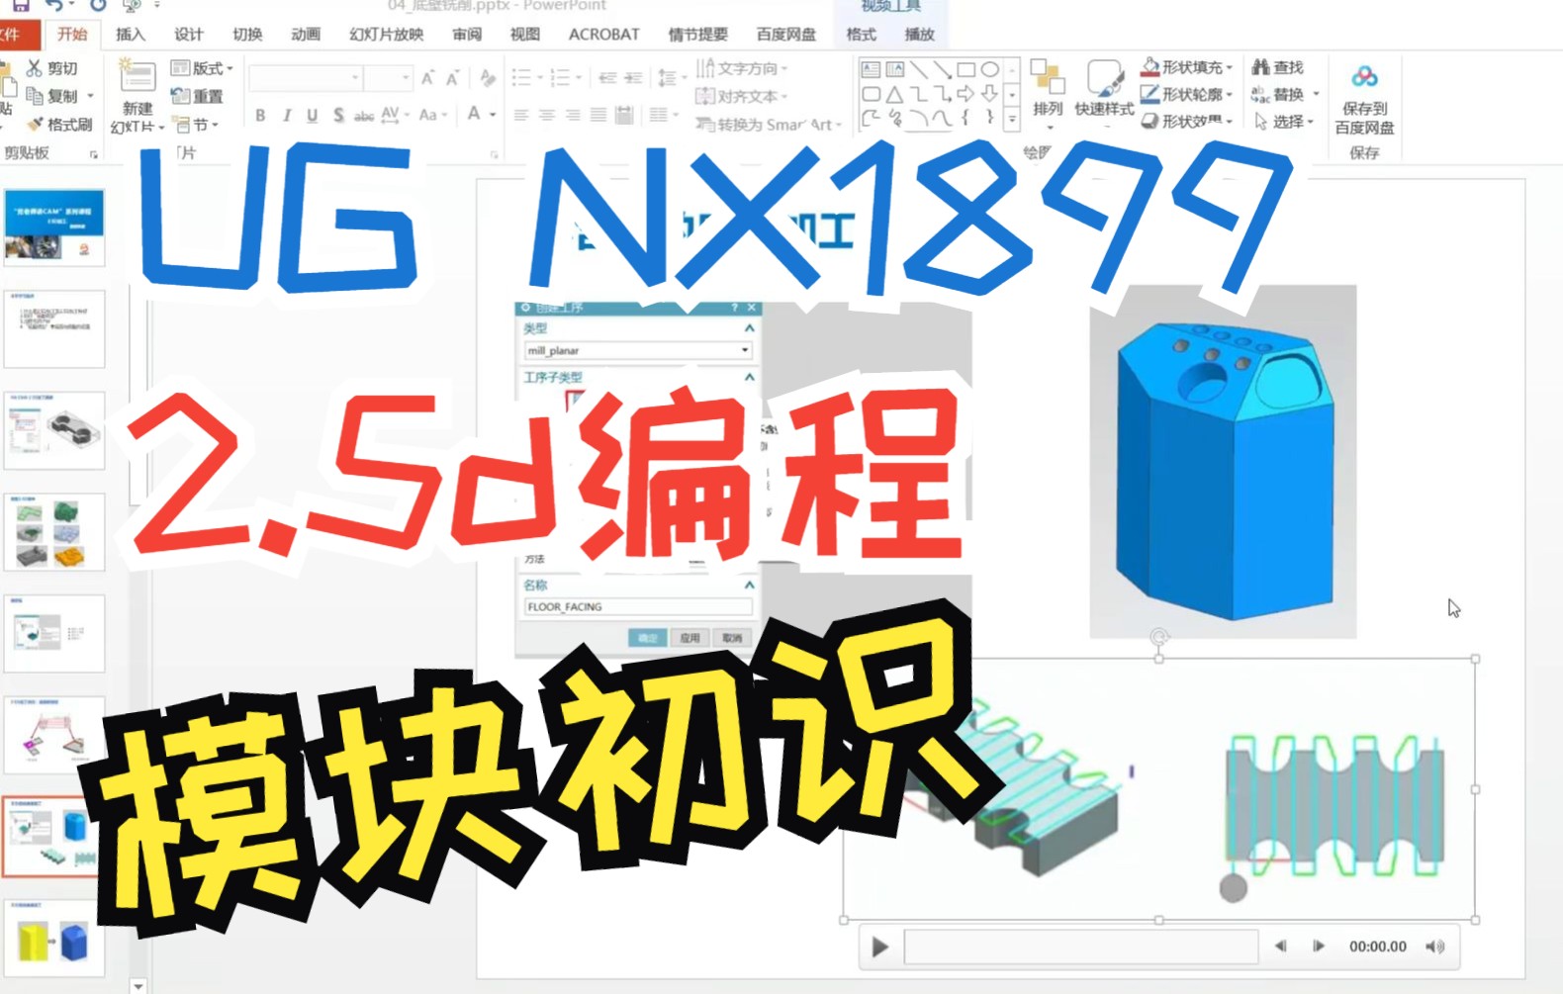Open the Slide Show (幻灯片放映) tab
The width and height of the screenshot is (1563, 994).
pyautogui.click(x=386, y=34)
